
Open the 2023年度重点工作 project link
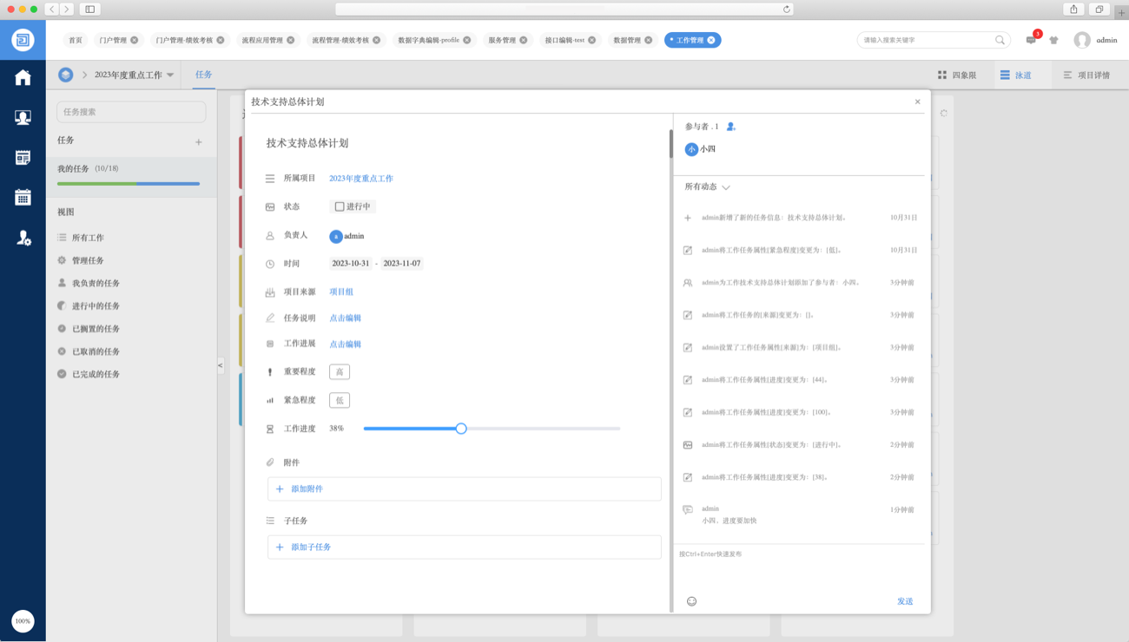pyautogui.click(x=360, y=179)
